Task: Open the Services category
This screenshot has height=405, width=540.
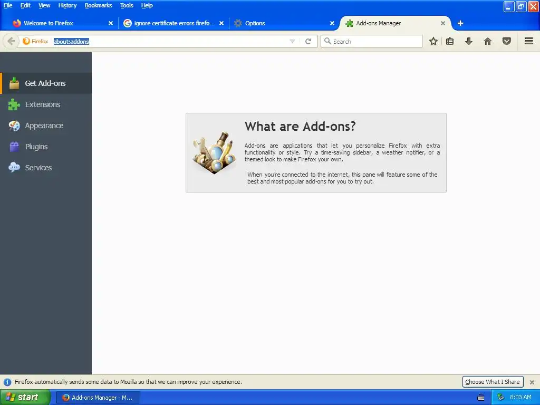Action: point(46,168)
